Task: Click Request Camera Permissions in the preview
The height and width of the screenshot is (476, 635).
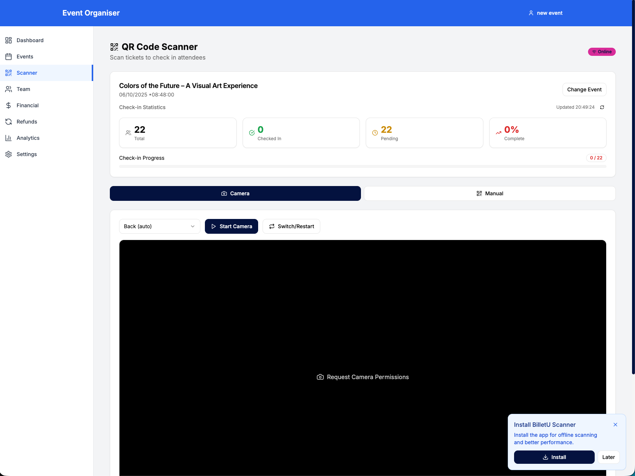Action: [363, 377]
